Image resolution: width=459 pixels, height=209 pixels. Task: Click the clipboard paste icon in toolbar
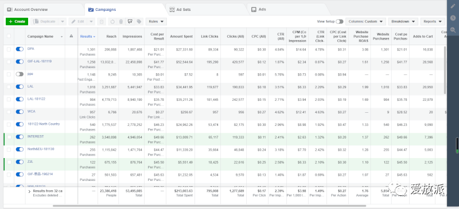click(x=102, y=22)
